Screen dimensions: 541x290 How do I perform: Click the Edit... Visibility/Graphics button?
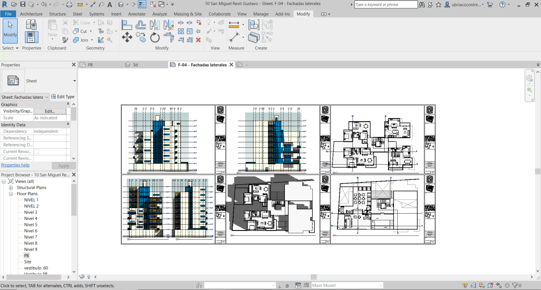tap(50, 111)
